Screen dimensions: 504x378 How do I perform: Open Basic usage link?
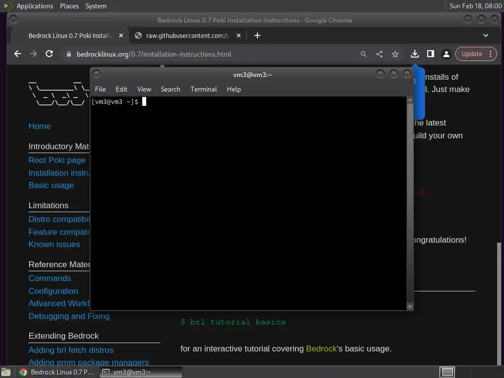(51, 186)
